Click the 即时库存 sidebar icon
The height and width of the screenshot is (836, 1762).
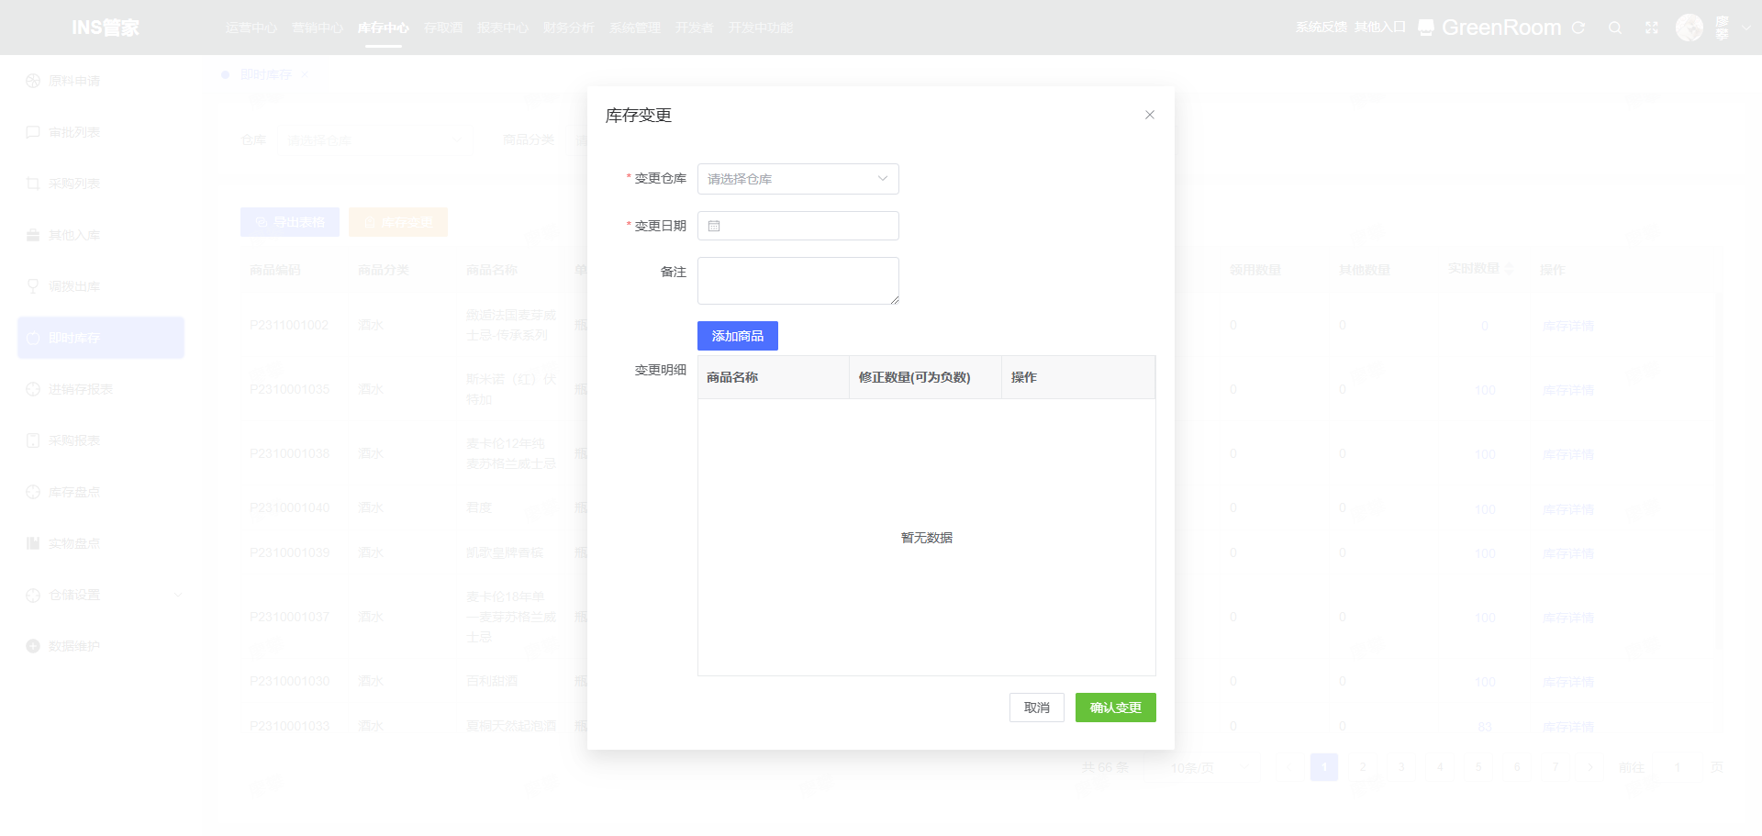click(x=33, y=338)
